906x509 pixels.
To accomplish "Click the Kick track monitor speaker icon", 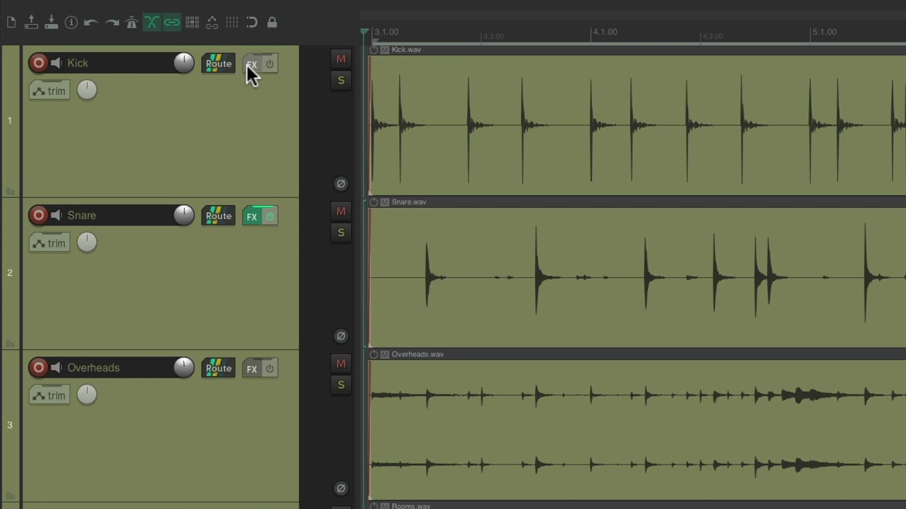I will click(57, 63).
